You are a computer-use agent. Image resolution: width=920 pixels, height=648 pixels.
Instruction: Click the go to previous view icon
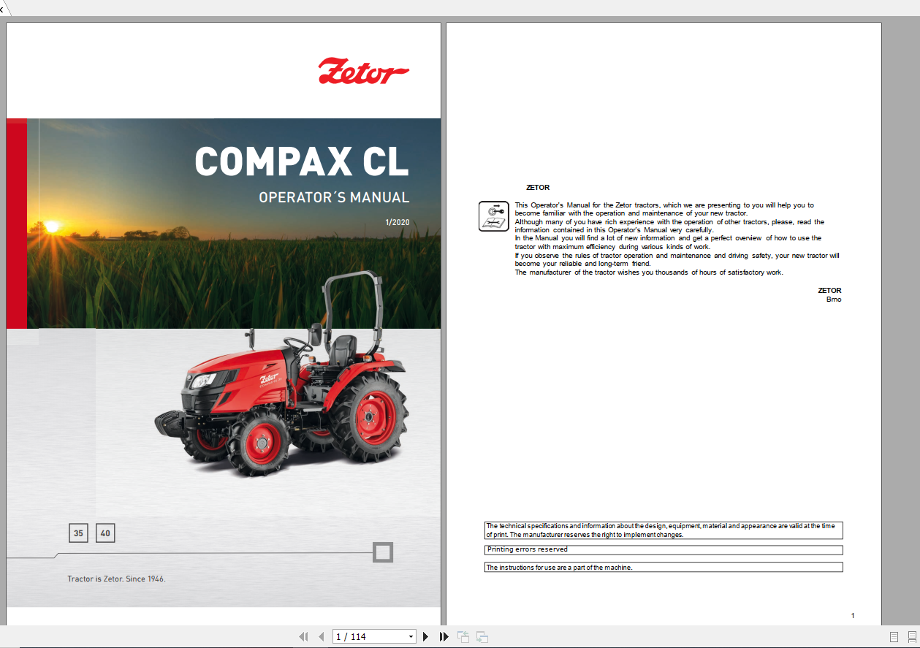(463, 637)
